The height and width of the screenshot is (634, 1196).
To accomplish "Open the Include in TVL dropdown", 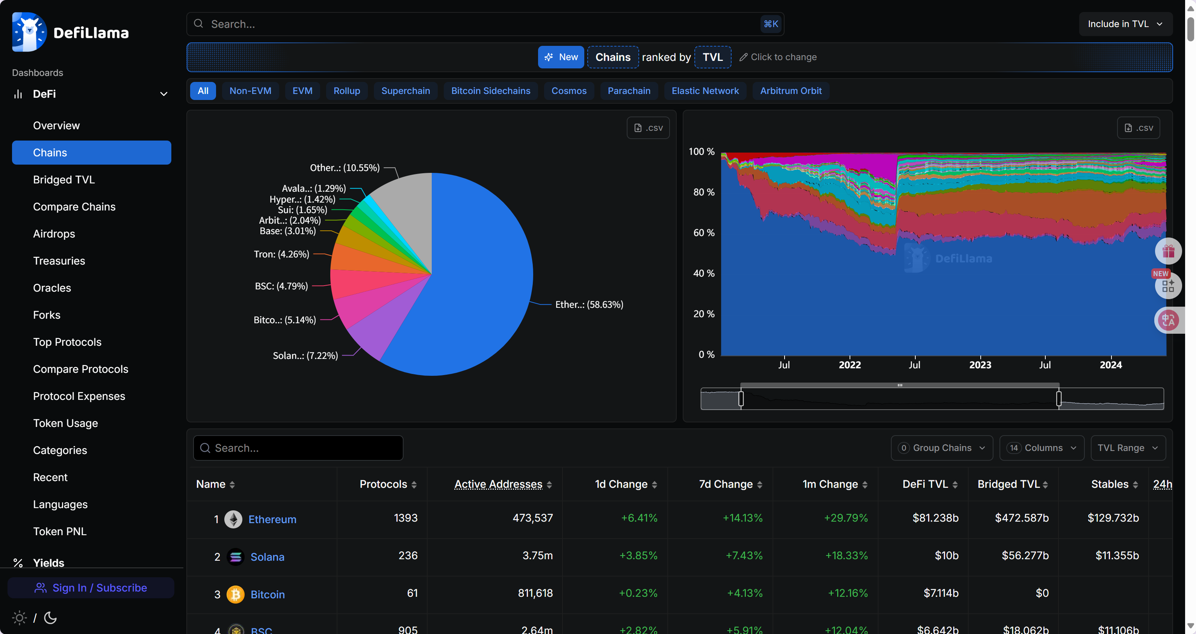I will point(1125,24).
